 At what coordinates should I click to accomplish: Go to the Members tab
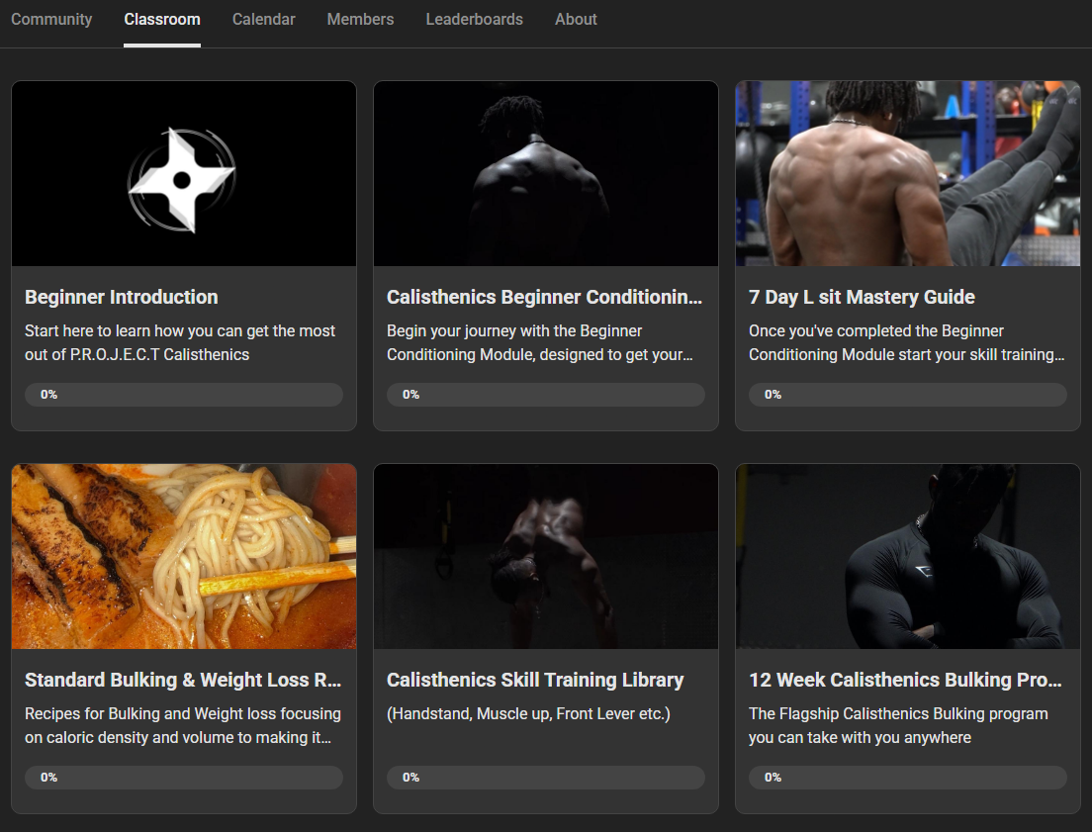tap(360, 20)
